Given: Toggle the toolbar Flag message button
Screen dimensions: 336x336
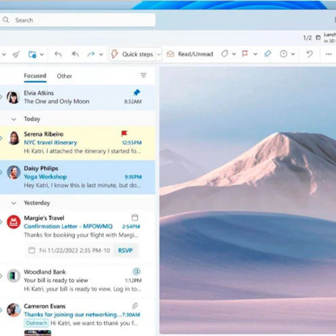Looking at the screenshot, I should tap(245, 54).
